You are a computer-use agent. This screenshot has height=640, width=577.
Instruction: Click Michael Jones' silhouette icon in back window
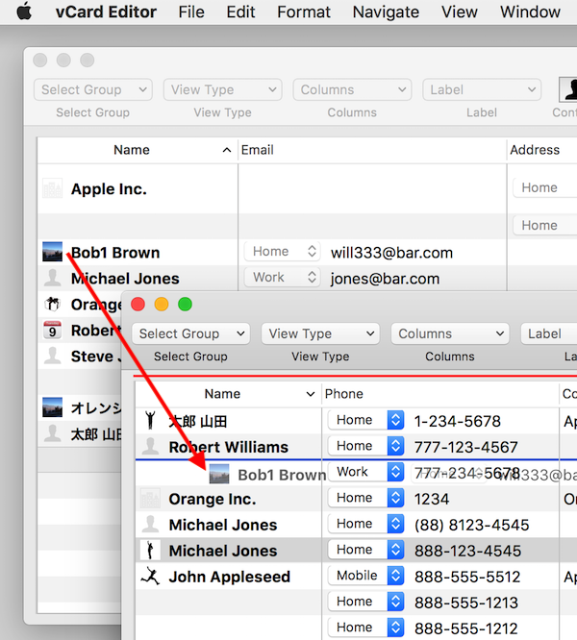[x=53, y=278]
